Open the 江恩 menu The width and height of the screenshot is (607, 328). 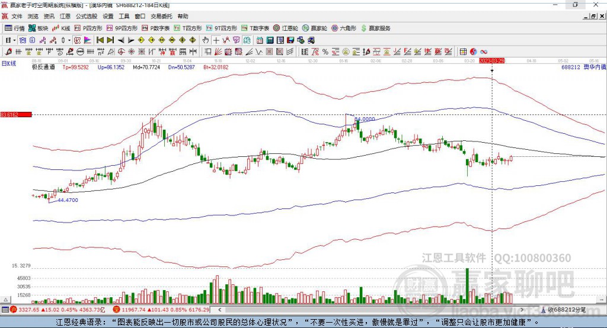click(65, 16)
